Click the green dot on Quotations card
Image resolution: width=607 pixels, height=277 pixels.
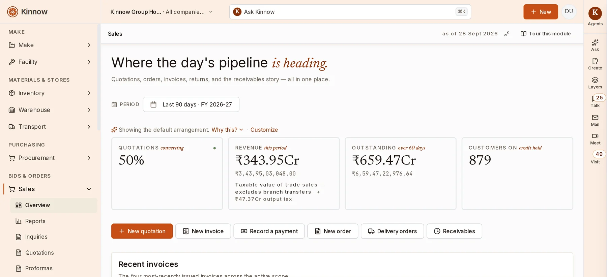pos(214,148)
